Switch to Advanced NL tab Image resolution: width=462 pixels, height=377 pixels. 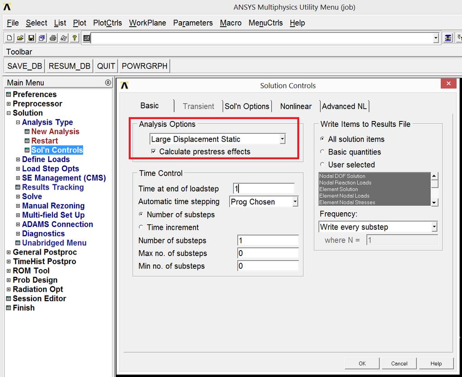[x=344, y=106]
